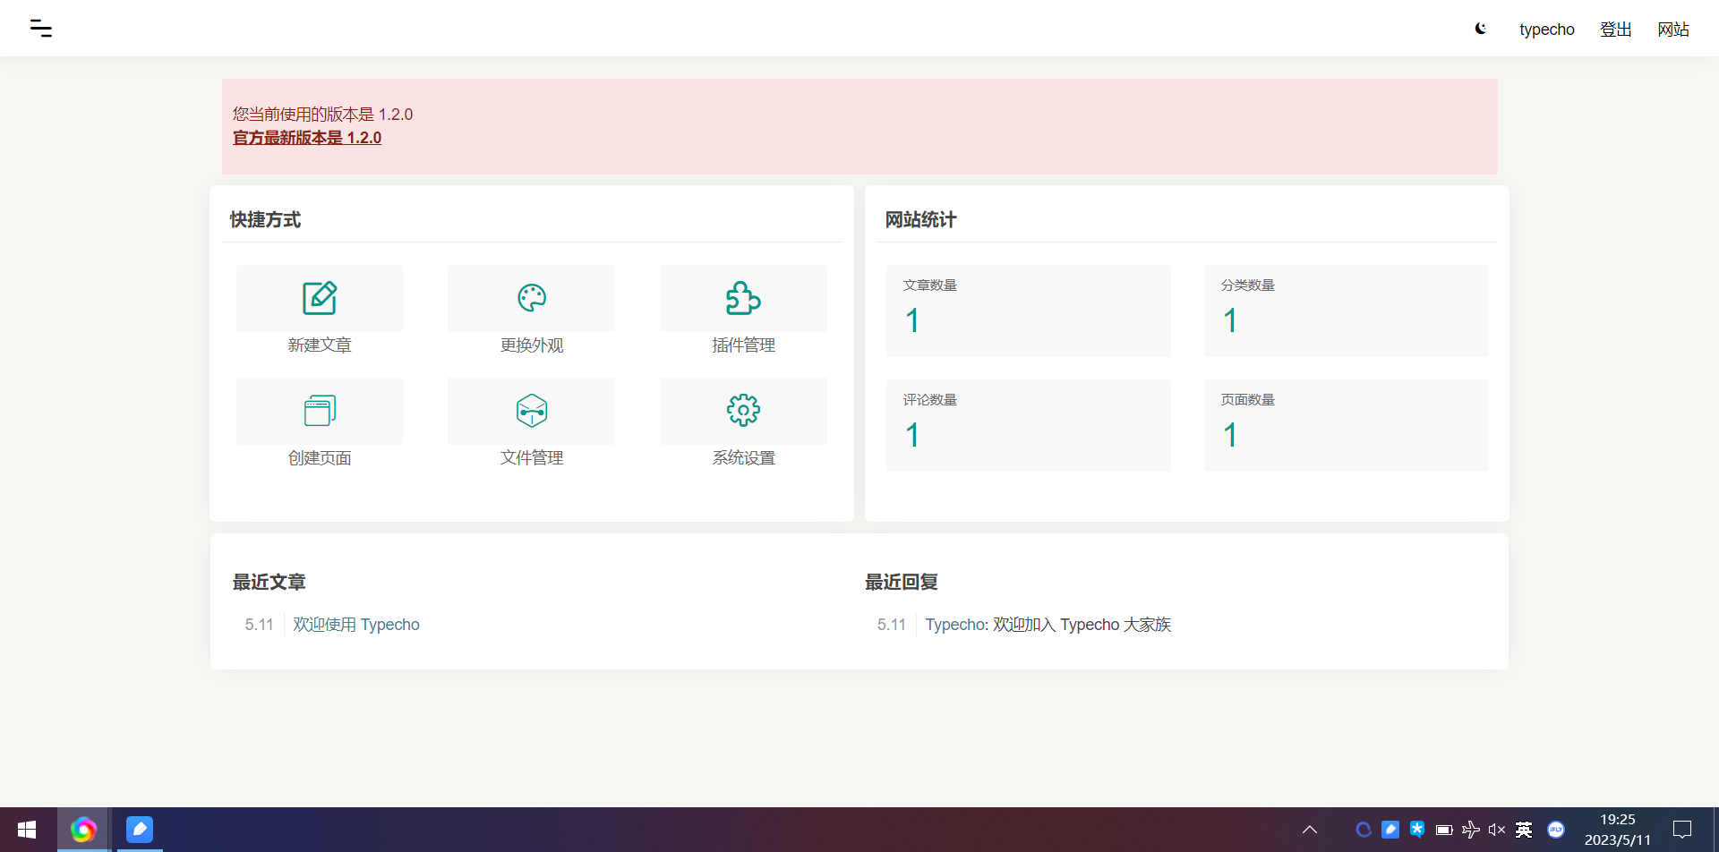
Task: Click the muted volume tray icon
Action: [1497, 830]
